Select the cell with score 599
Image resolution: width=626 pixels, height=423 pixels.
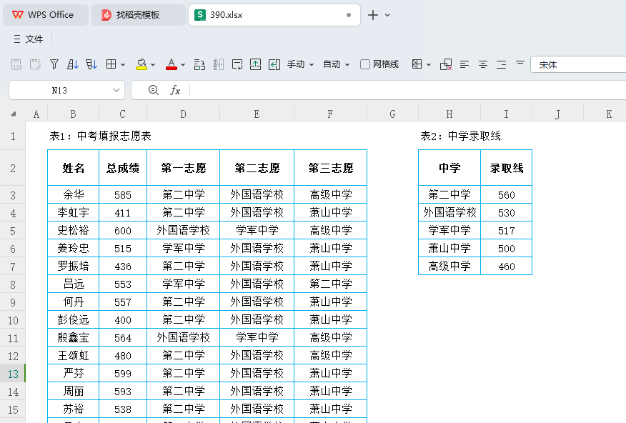[123, 374]
